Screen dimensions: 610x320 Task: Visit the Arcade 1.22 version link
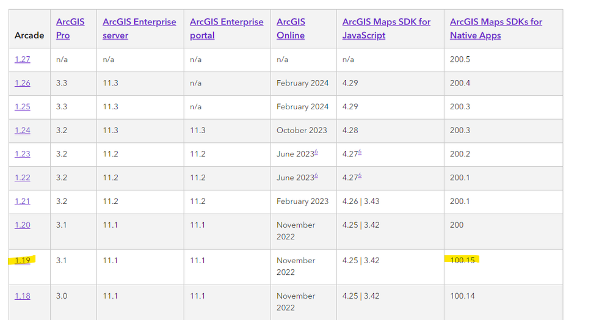tap(23, 177)
